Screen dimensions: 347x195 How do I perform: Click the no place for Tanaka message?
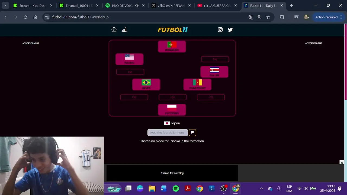pyautogui.click(x=172, y=141)
